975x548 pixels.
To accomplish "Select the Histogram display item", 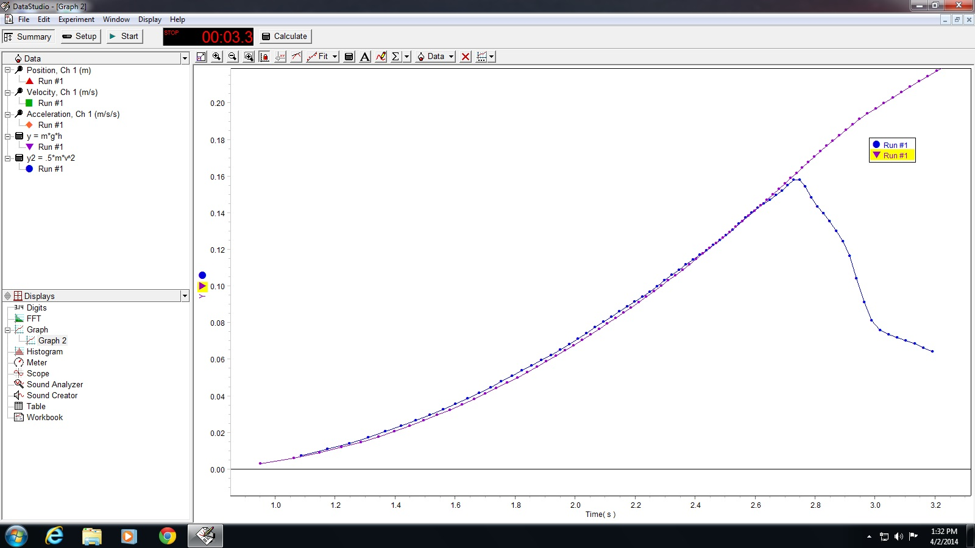I will (x=44, y=352).
